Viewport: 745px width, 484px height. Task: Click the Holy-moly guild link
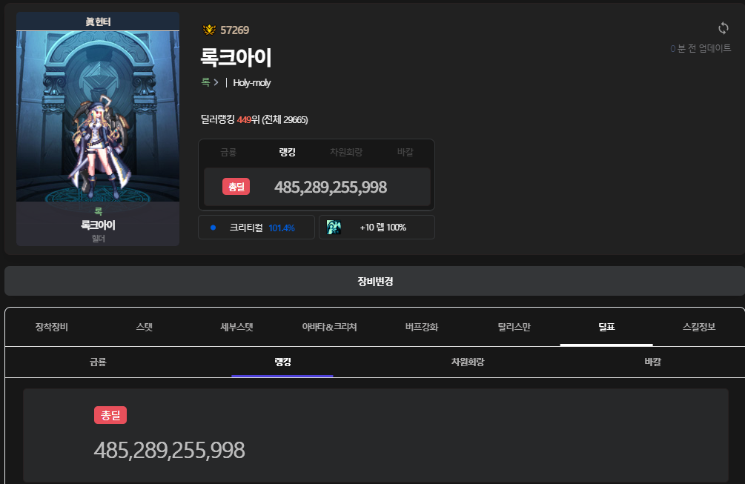point(252,82)
